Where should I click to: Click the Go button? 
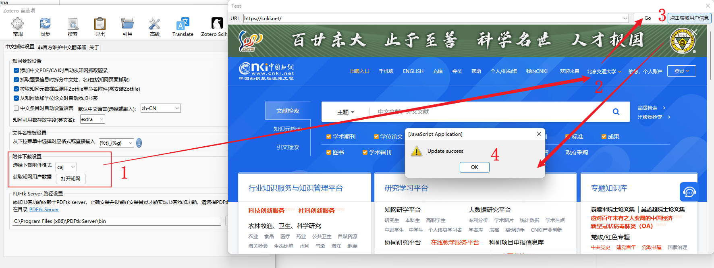(x=648, y=18)
